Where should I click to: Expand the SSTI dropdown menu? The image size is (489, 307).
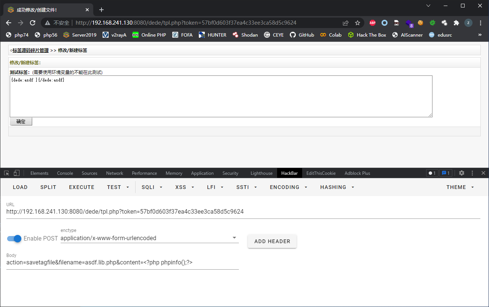tap(246, 187)
